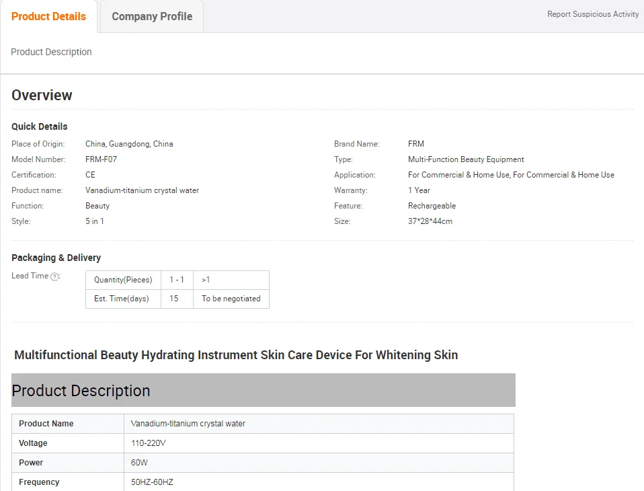
Task: Switch to the Product Details tab
Action: click(48, 16)
